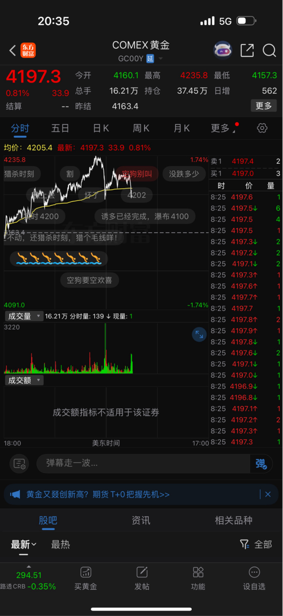Sort posts by 最热
Image resolution: width=283 pixels, height=616 pixels.
[60, 544]
